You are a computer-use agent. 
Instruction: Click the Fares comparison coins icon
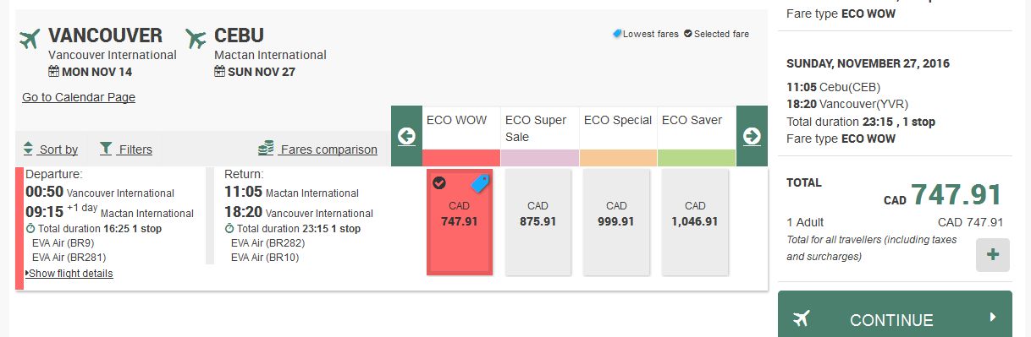coord(267,149)
